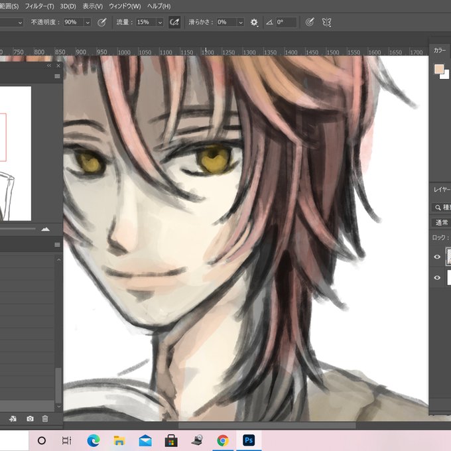
Task: Create new document from state icon
Action: pyautogui.click(x=13, y=419)
